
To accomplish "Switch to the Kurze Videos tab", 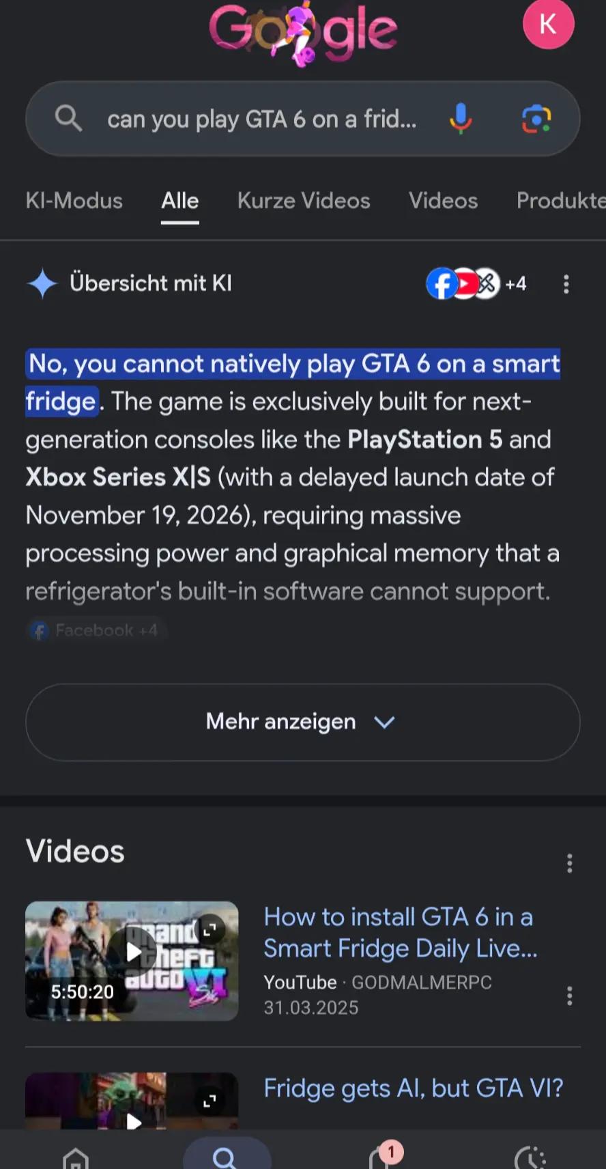I will coord(304,201).
